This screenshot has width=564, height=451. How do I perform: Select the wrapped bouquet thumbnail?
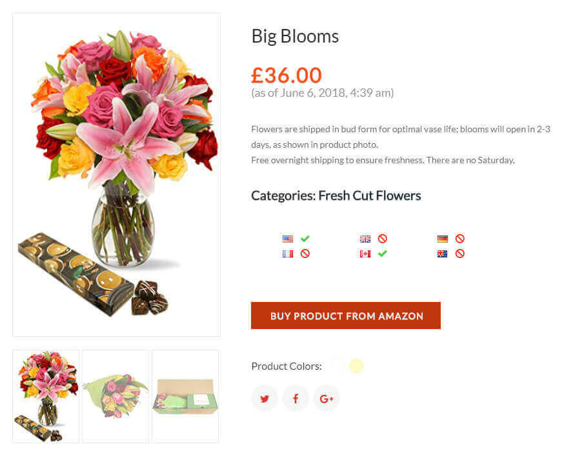click(116, 396)
